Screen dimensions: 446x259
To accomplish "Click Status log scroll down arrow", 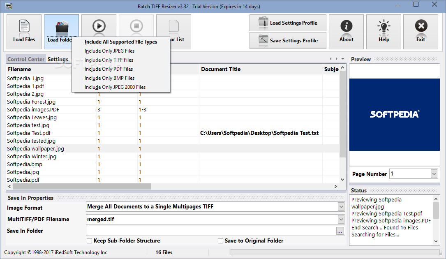I will (x=436, y=241).
